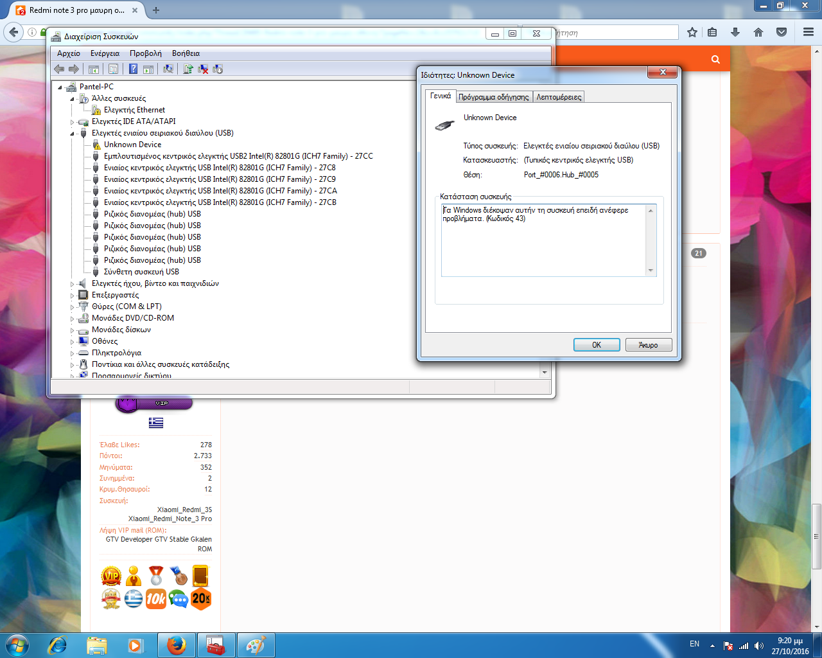Expand the Ελεγκτές IDE ATA/ATAPI node
The image size is (822, 658).
pos(72,122)
